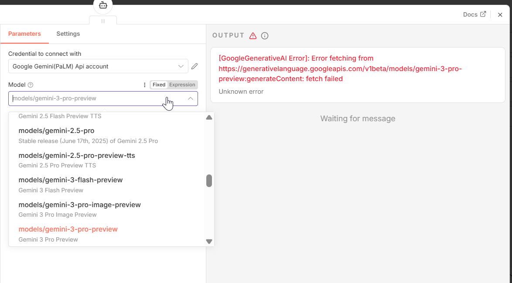Choose models/gemini-3-flash-preview from the model list
The width and height of the screenshot is (512, 283).
click(70, 180)
